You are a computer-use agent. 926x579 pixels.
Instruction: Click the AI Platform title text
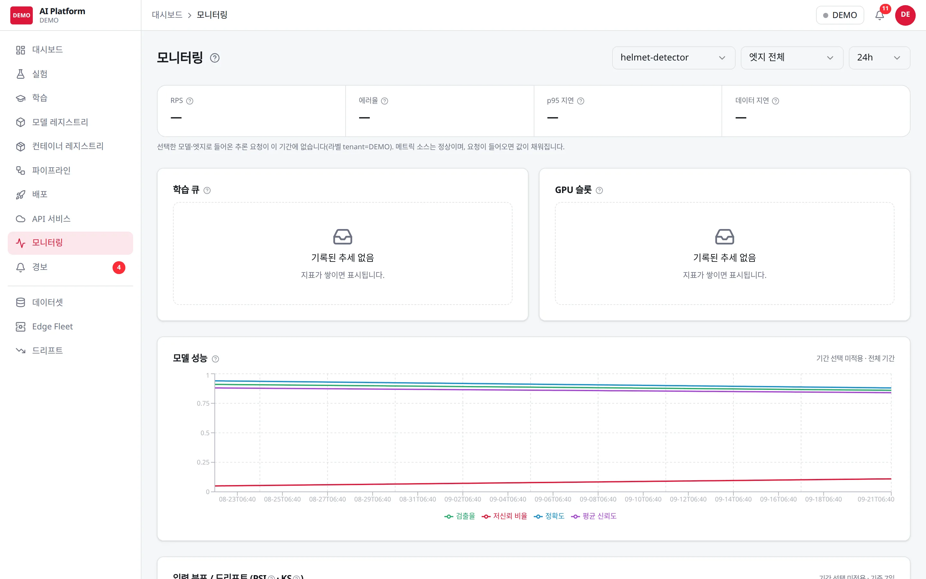62,12
